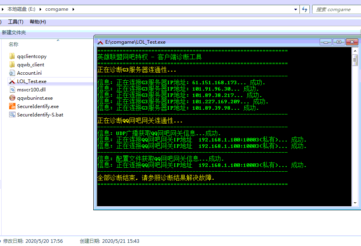Minimize the LOL_Test.exe console window
Image resolution: width=361 pixels, height=246 pixels.
pos(326,42)
